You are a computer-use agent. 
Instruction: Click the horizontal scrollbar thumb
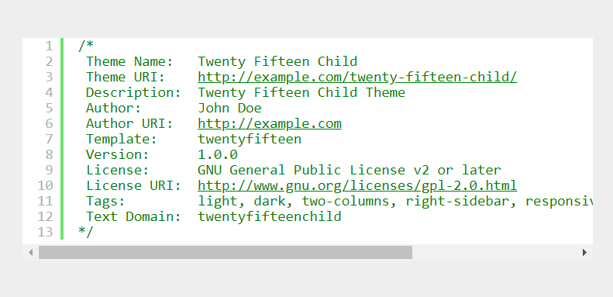226,252
